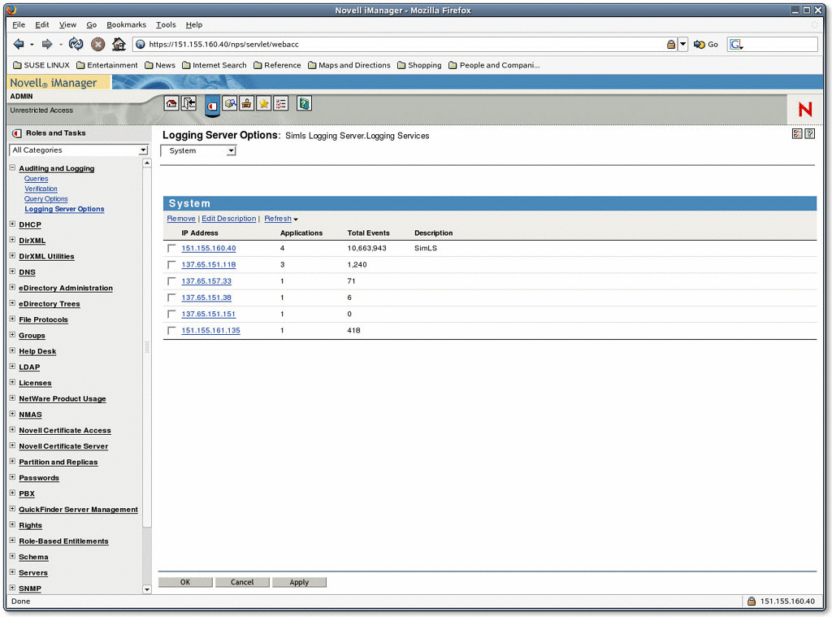Click the Firefox home icon
The height and width of the screenshot is (617, 832).
[x=119, y=44]
